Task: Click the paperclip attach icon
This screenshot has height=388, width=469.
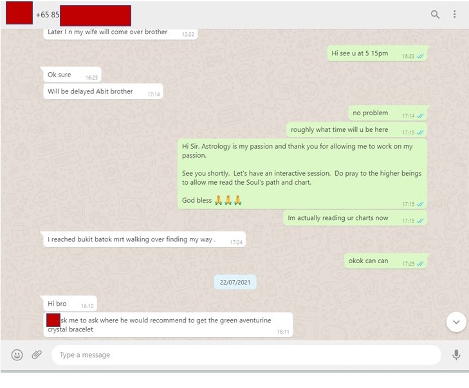Action: click(37, 355)
